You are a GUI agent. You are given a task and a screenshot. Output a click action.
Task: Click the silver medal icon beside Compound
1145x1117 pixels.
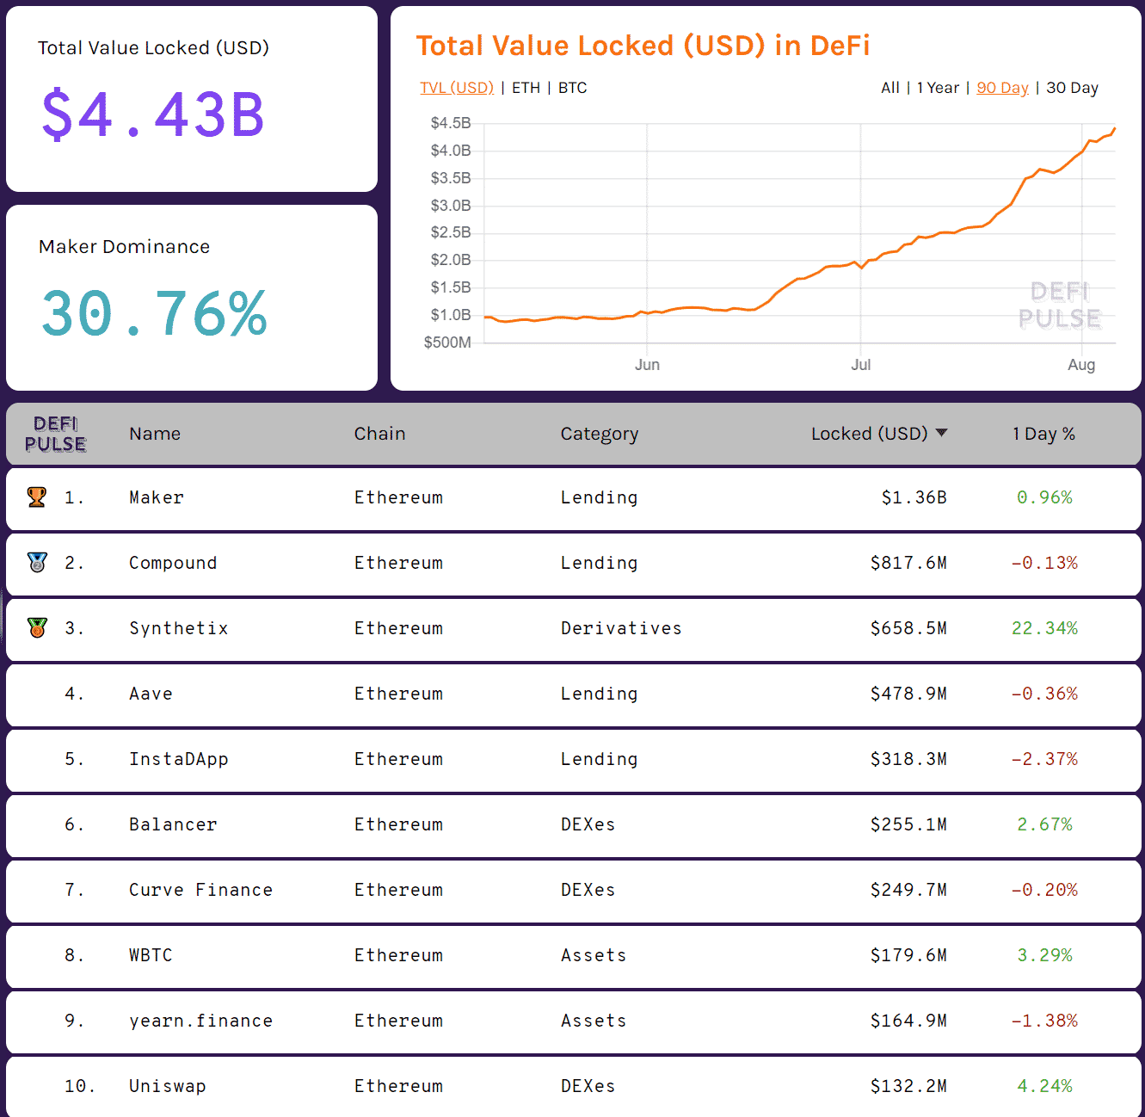pyautogui.click(x=37, y=563)
